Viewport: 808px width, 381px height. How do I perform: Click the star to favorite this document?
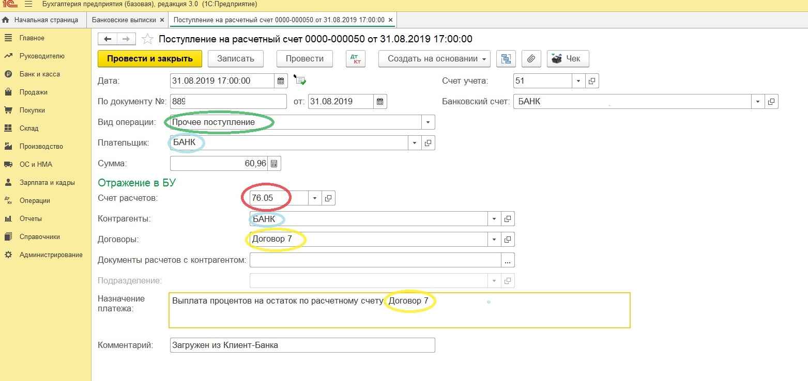[x=147, y=39]
